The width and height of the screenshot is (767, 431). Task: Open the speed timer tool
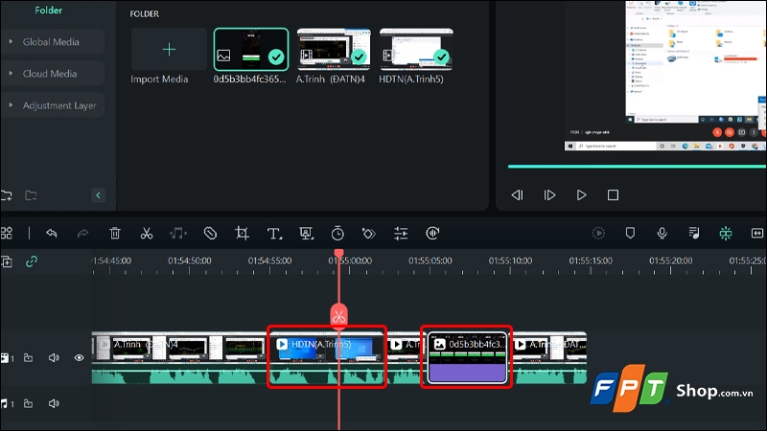coord(337,234)
